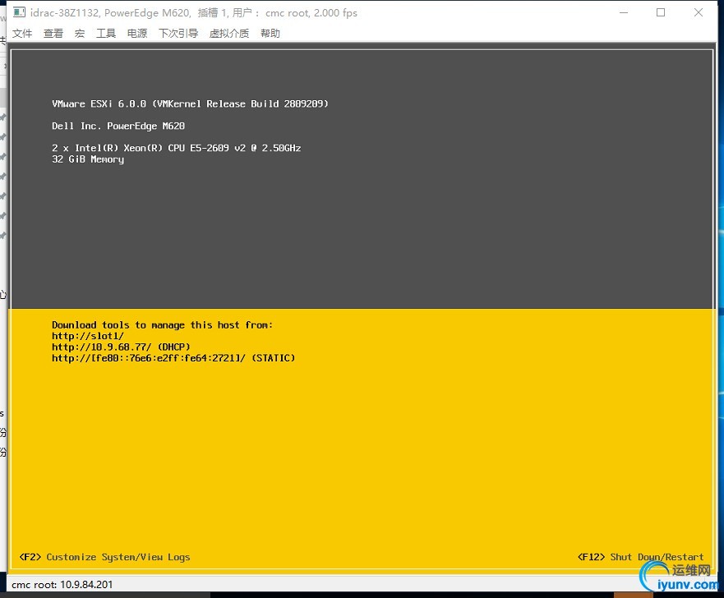Open the 宏 (Macro) menu
Screen dimensions: 724x598
point(80,33)
